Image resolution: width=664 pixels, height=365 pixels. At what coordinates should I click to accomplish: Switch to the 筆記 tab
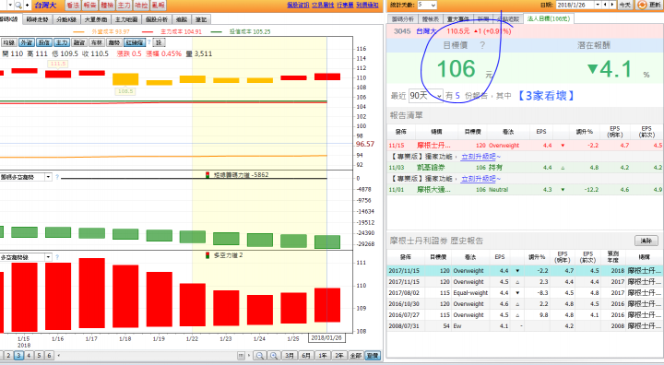201,19
